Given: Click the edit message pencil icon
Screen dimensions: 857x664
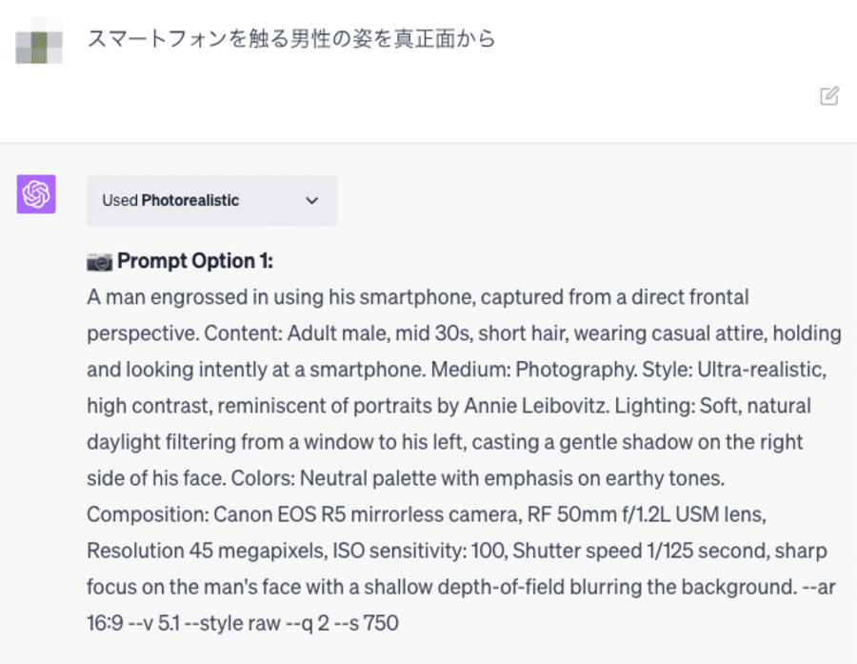Looking at the screenshot, I should tap(829, 95).
